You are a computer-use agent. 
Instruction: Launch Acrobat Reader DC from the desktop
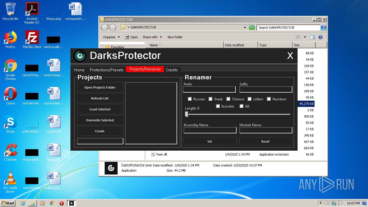click(x=32, y=13)
